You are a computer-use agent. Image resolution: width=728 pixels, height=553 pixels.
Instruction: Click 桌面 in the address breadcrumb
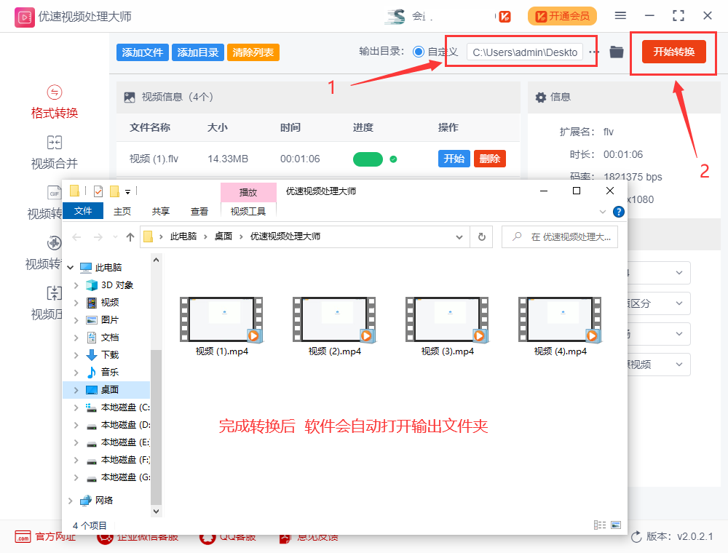point(223,236)
